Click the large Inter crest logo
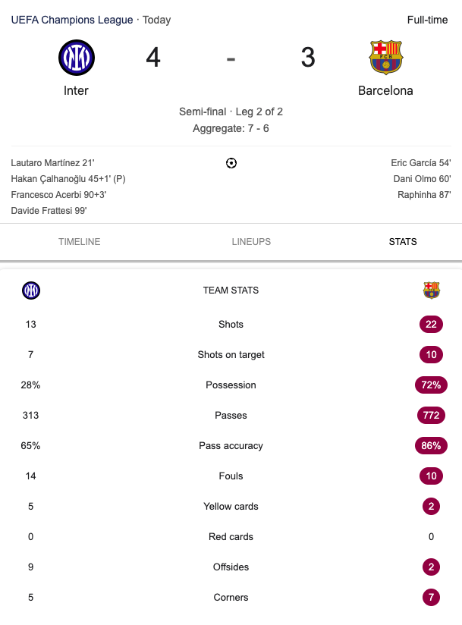Viewport: 462px width, 625px height. point(77,58)
